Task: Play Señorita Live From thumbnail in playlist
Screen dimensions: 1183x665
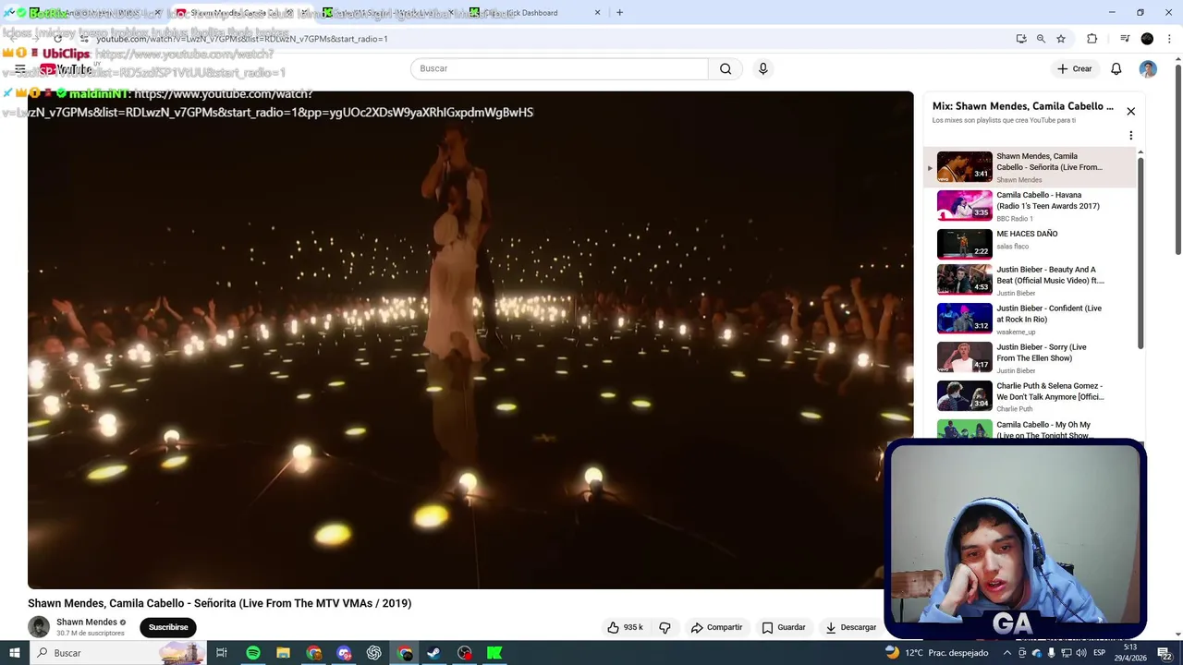Action: point(964,166)
